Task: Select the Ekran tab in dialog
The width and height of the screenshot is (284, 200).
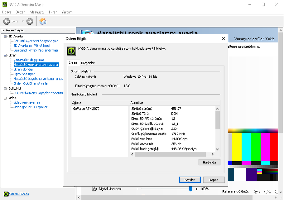Action: coord(73,62)
